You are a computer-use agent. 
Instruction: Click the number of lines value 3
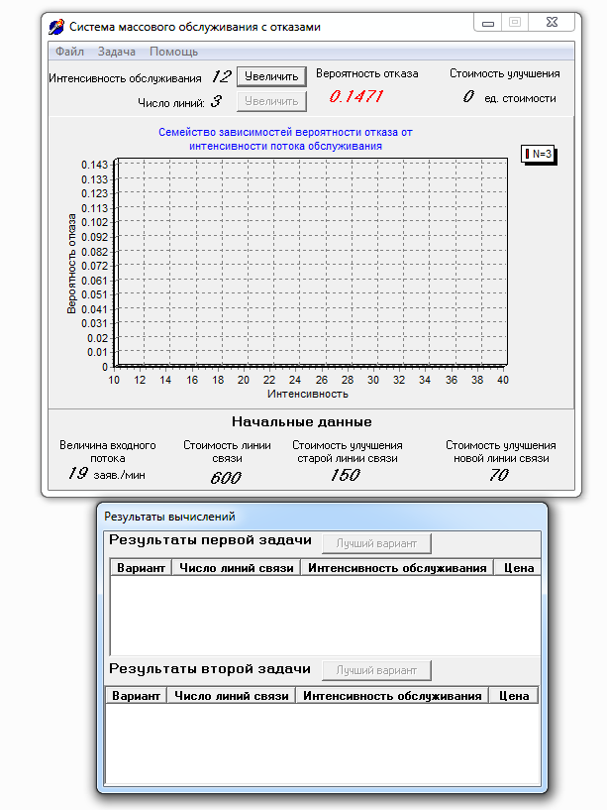click(x=216, y=101)
